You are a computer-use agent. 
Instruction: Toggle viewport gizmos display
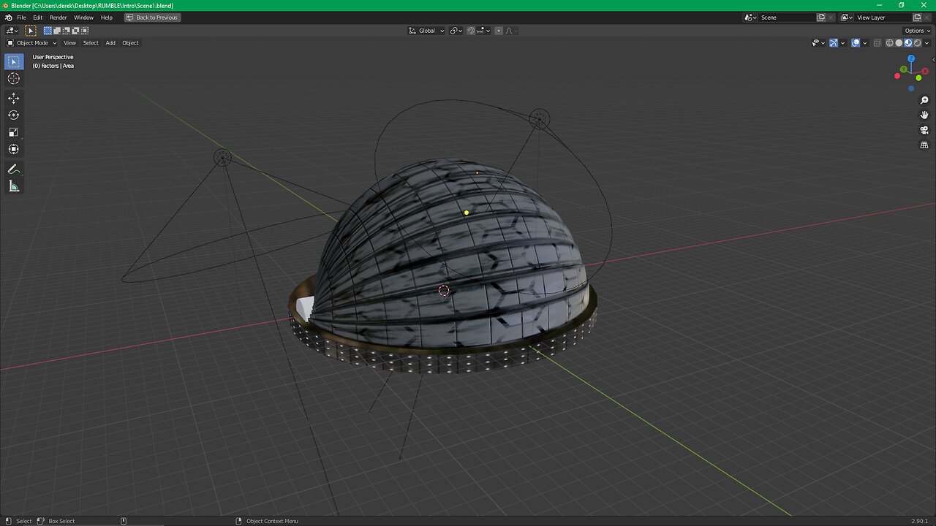(834, 43)
